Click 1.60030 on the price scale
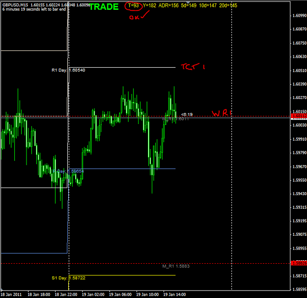This screenshot has height=298, width=307. (299, 125)
